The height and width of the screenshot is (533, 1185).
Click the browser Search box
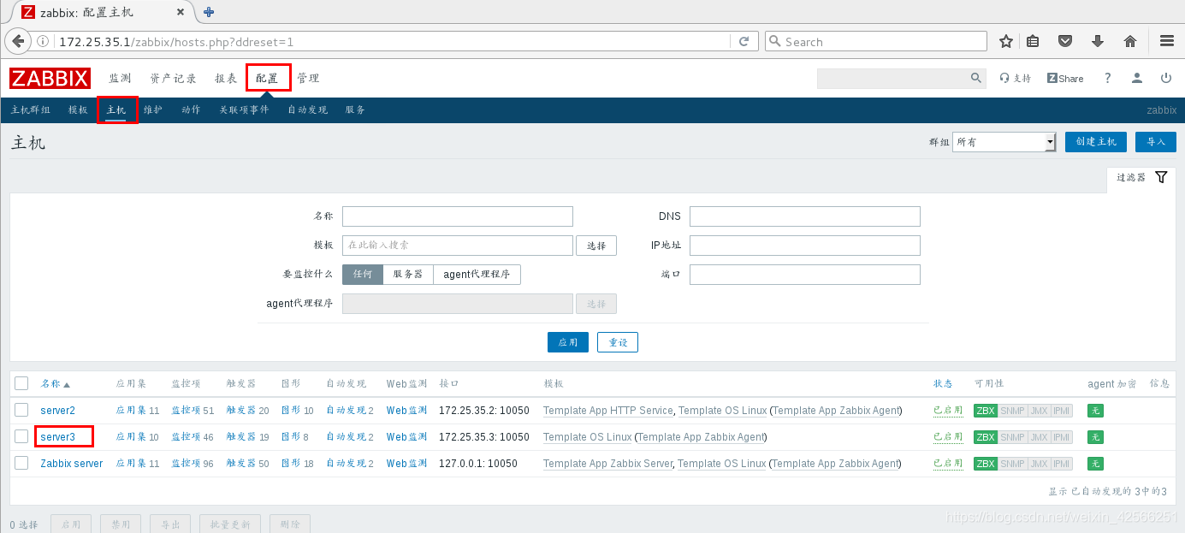875,41
